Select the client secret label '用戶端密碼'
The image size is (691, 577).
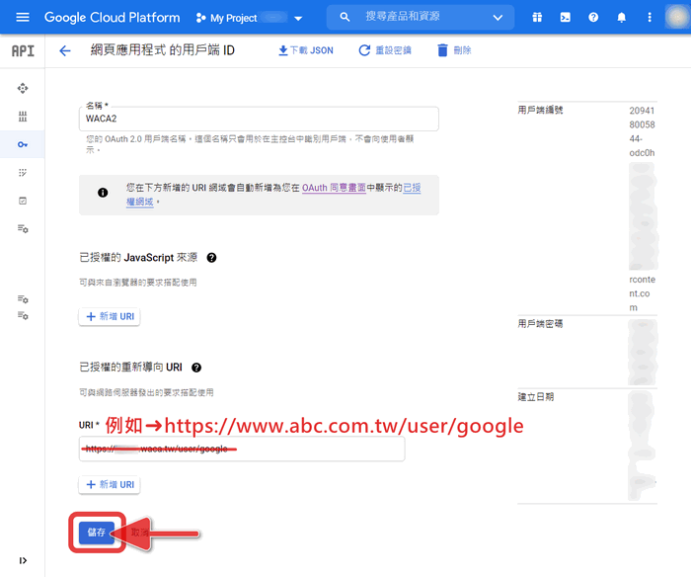(x=540, y=324)
